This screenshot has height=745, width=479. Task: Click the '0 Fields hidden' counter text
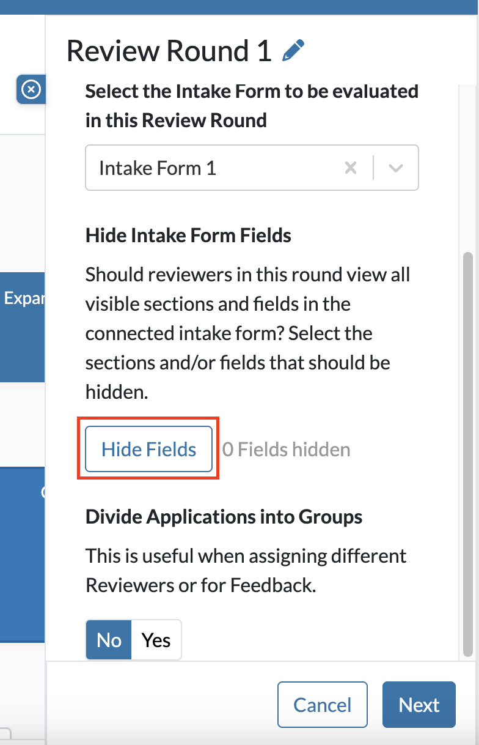287,450
